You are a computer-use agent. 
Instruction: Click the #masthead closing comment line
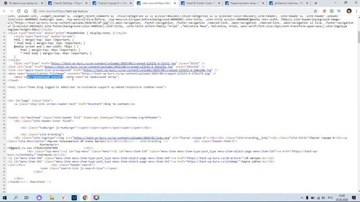29,182
